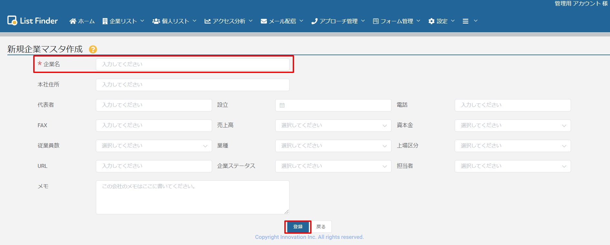The width and height of the screenshot is (610, 245).
Task: Click the メール配信 envelope icon
Action: coord(264,21)
